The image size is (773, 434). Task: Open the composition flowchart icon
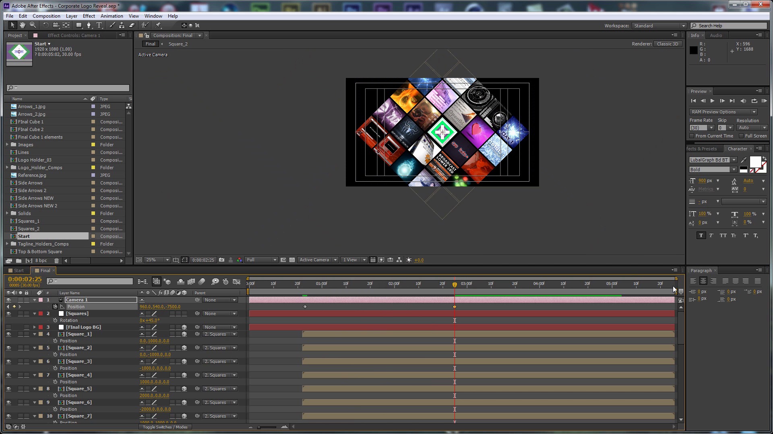pyautogui.click(x=399, y=260)
